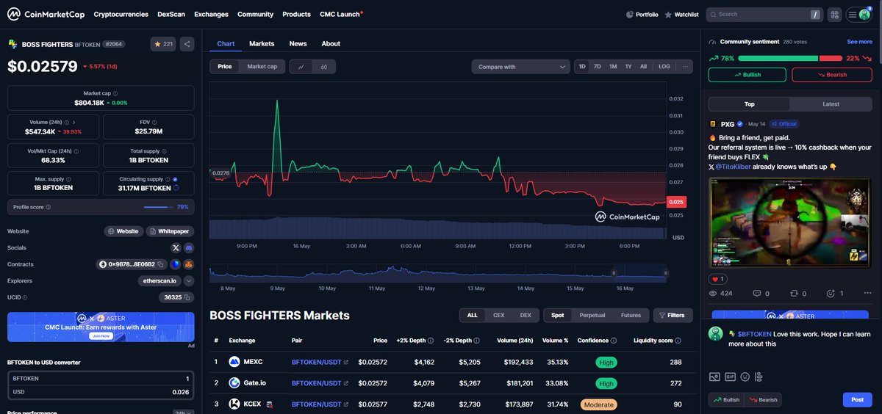Click the comment icon on PXG post

(x=757, y=294)
